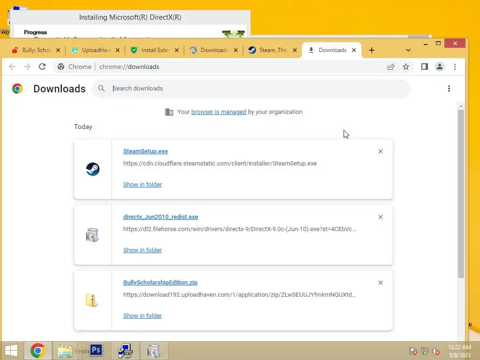Image resolution: width=480 pixels, height=360 pixels.
Task: Open a new tab with the plus button
Action: (x=372, y=50)
